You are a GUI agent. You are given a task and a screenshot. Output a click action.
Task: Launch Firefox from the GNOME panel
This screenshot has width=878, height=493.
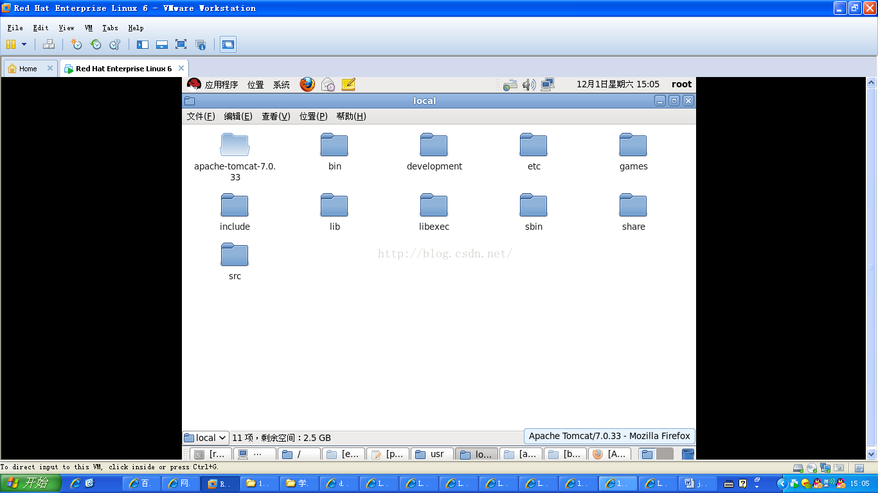(x=307, y=84)
